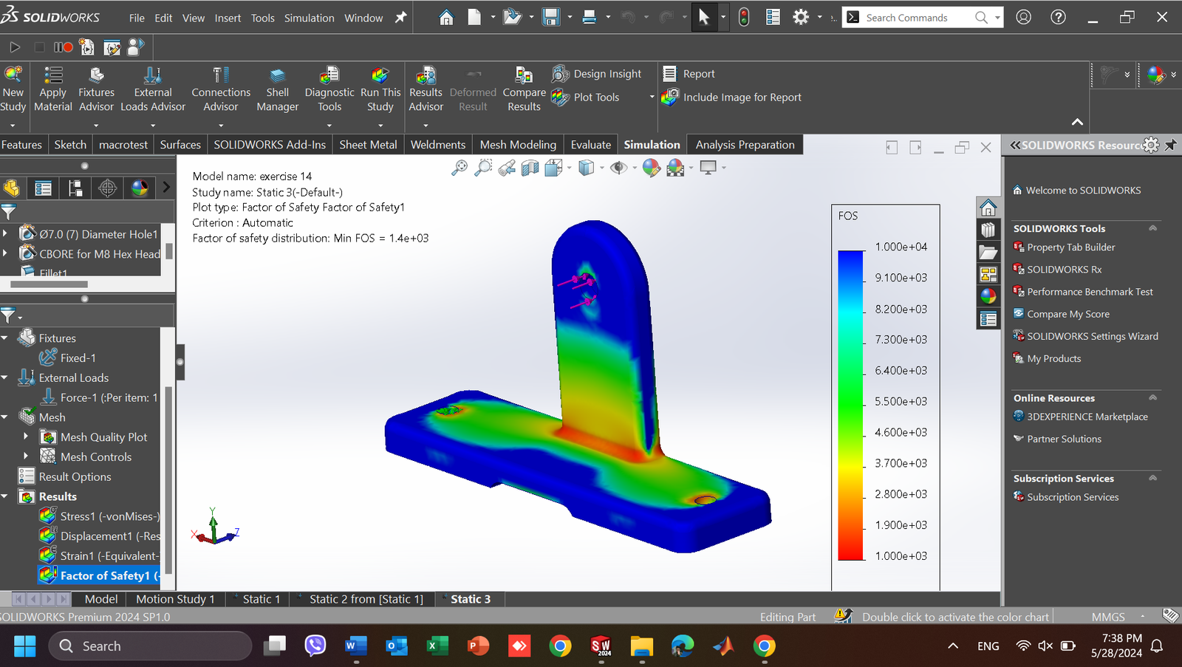Switch to the Evaluate tab
Screen dimensions: 1182x667
pyautogui.click(x=590, y=145)
